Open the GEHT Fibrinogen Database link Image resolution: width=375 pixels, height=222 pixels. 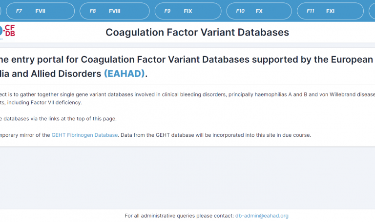coord(84,135)
